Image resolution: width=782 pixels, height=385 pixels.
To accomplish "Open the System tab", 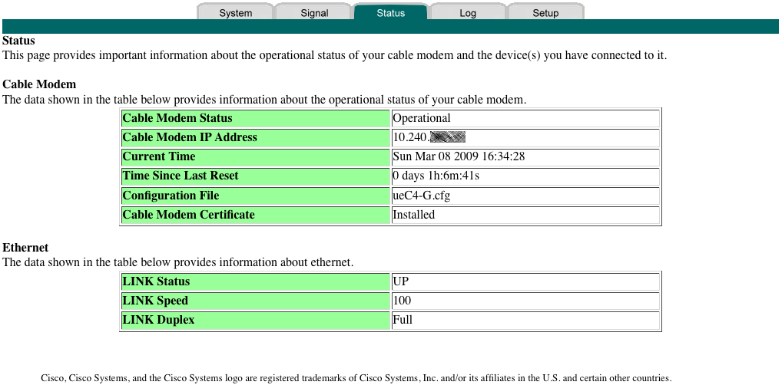I will (x=235, y=13).
